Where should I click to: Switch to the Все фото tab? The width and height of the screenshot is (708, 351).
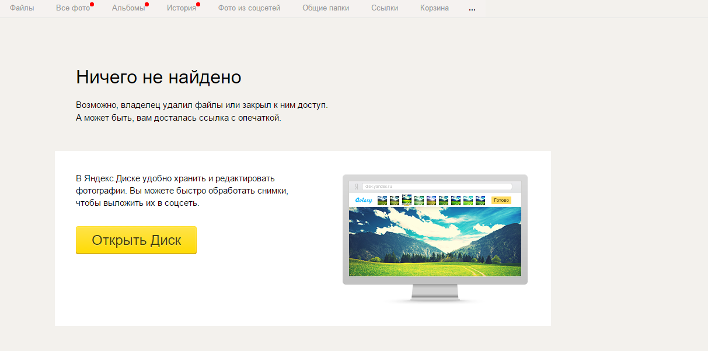coord(73,8)
